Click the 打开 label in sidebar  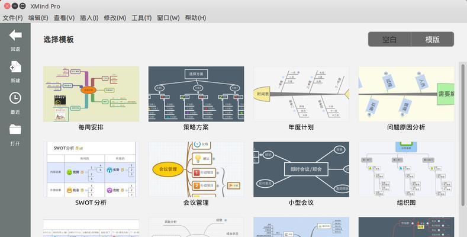15,143
